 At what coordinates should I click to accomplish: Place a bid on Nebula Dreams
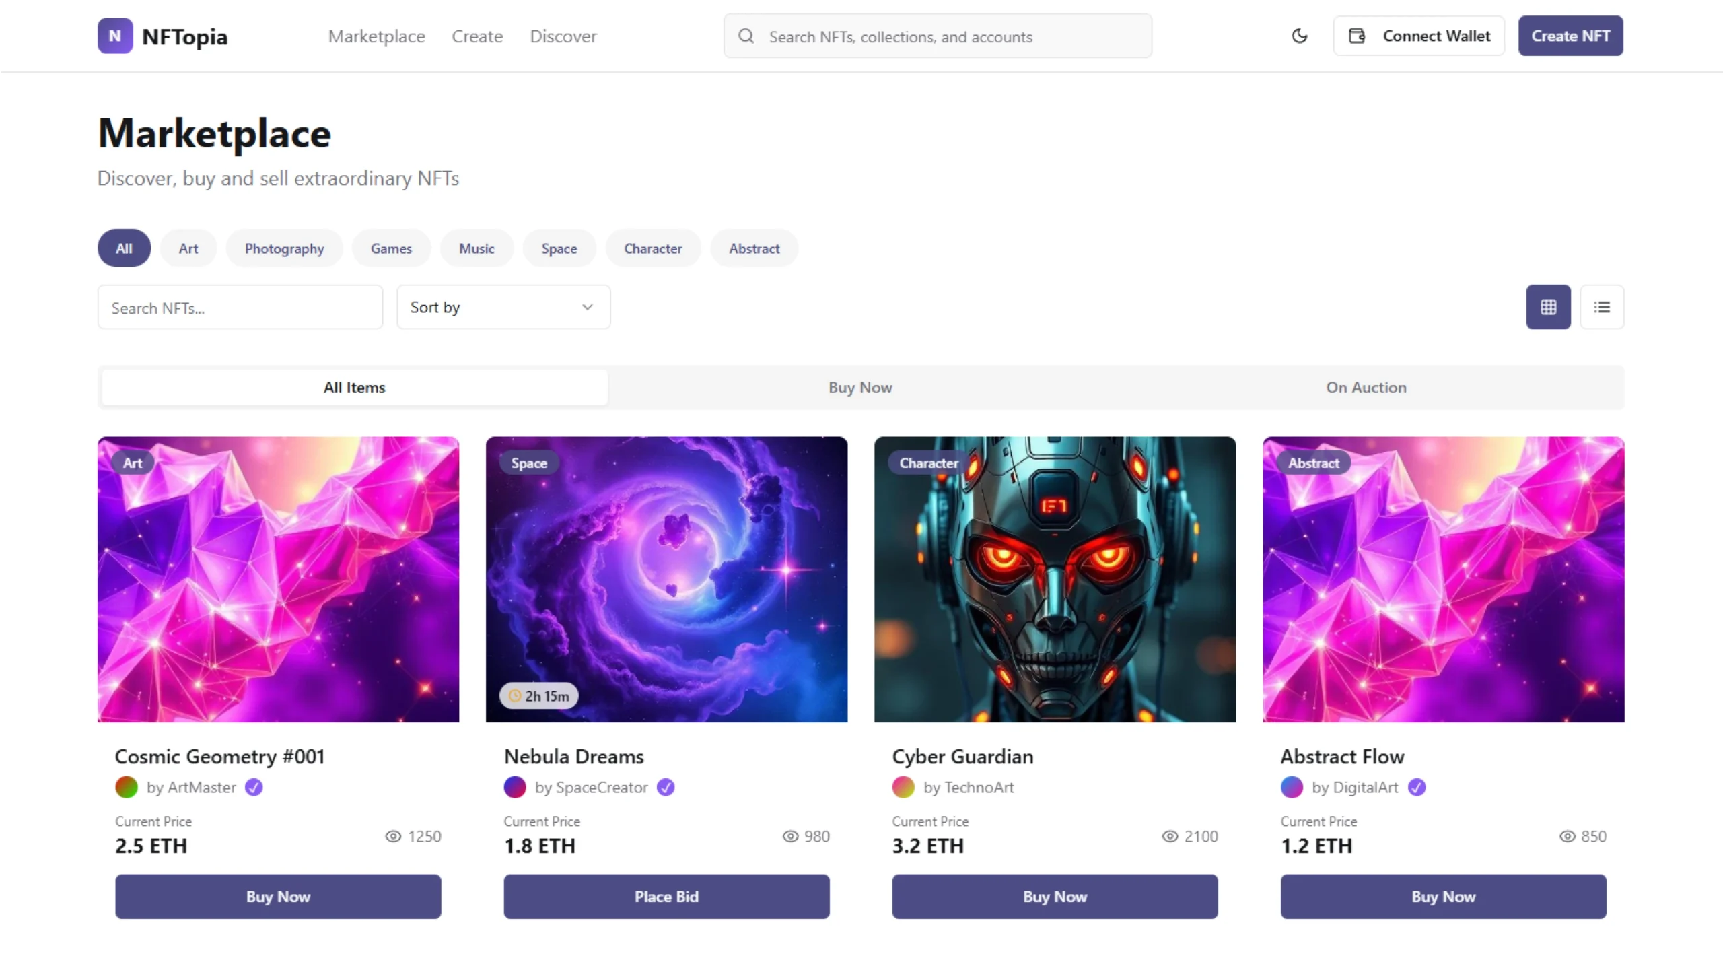click(x=666, y=896)
